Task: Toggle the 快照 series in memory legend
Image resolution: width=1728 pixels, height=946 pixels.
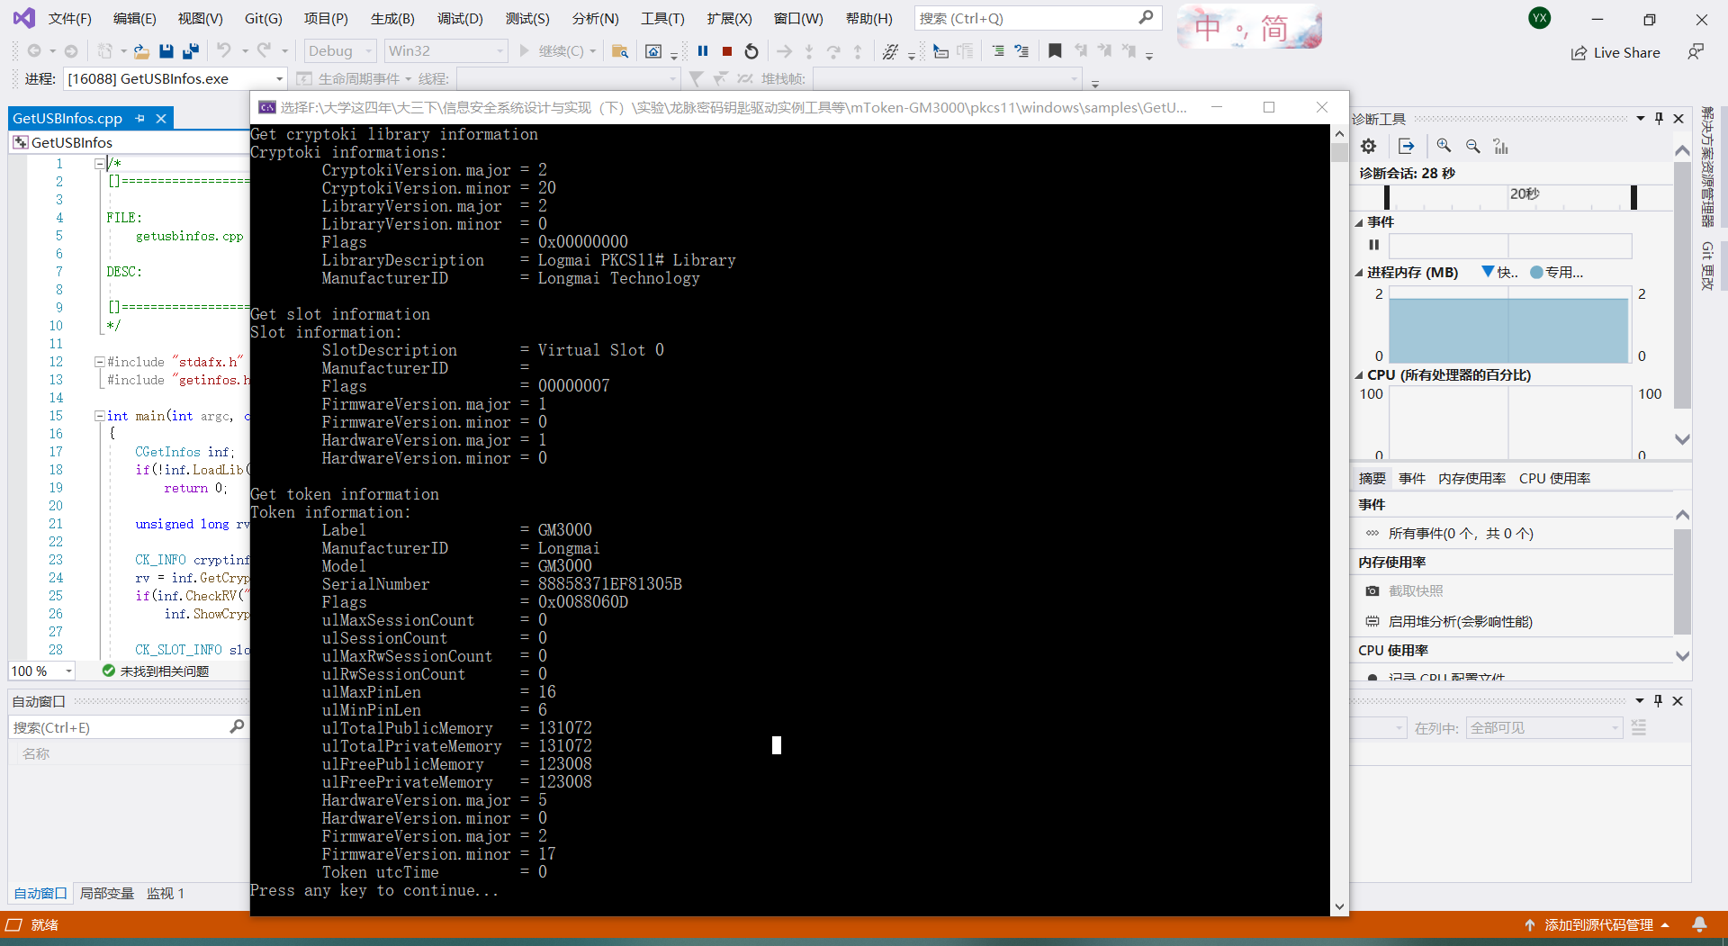Action: click(x=1499, y=272)
